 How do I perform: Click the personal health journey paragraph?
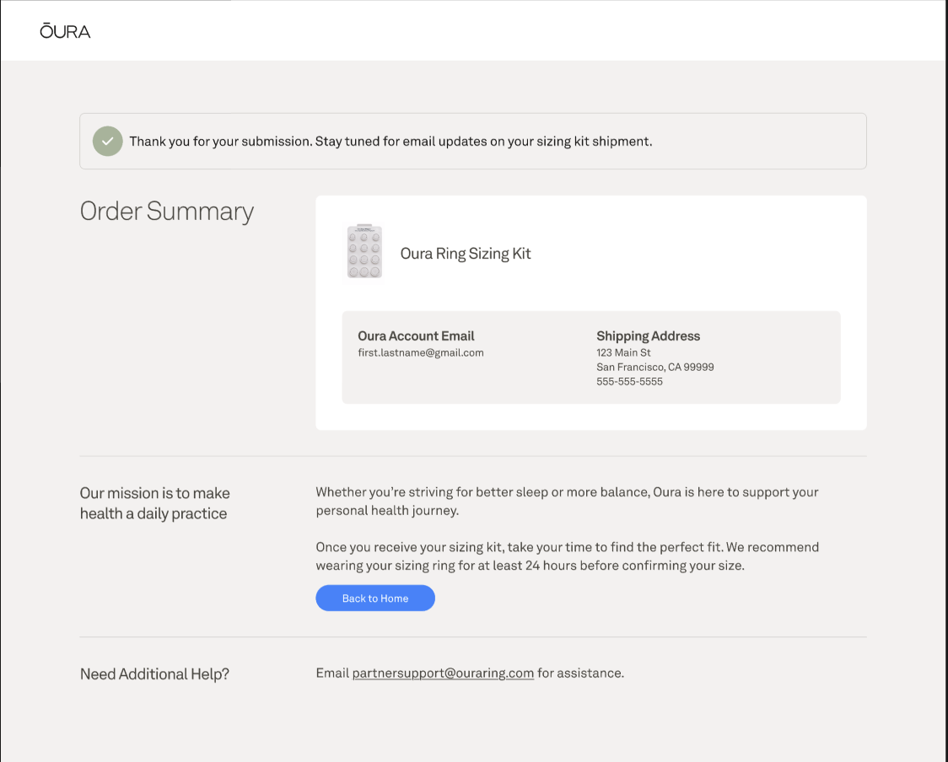tap(567, 501)
